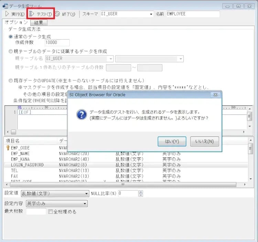Click the 作成件数 input field
Screen dimensions: 258x242
click(x=57, y=43)
